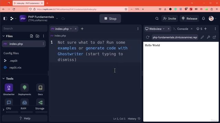Open Files section more options
Viewport: 220px width, 123px height.
pyautogui.click(x=44, y=36)
